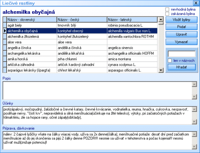Click the Popis scrollbar down arrow
Viewport: 200px width, 153px height.
coord(194,97)
